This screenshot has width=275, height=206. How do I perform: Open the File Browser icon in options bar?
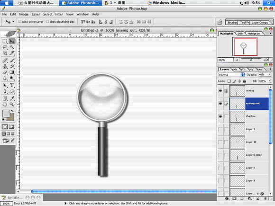point(220,22)
